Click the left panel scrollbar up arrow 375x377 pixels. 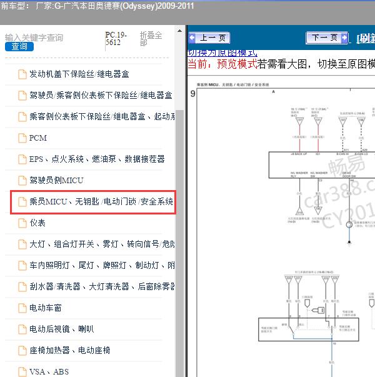coord(179,31)
